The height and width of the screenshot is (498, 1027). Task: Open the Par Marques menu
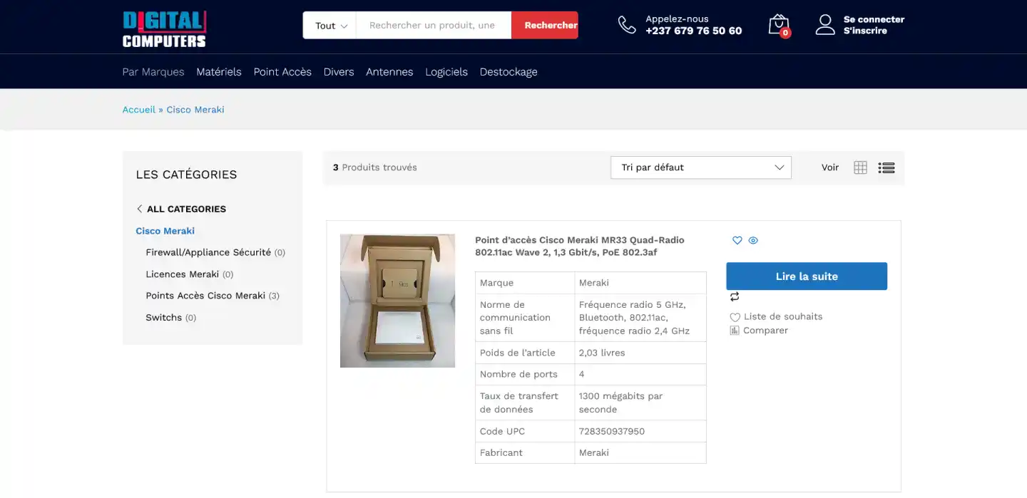[153, 72]
